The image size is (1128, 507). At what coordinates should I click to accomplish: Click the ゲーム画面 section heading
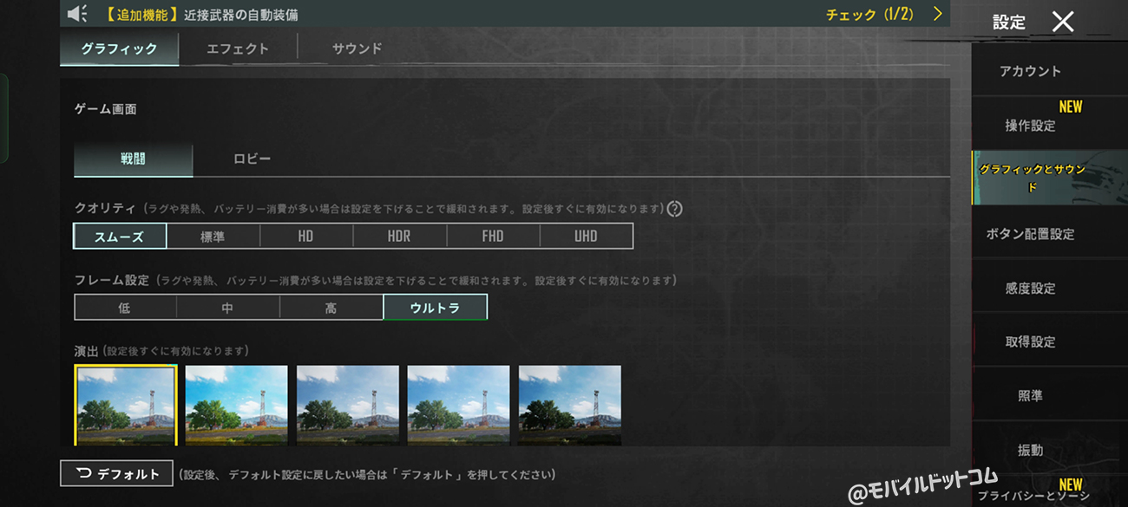[x=106, y=109]
